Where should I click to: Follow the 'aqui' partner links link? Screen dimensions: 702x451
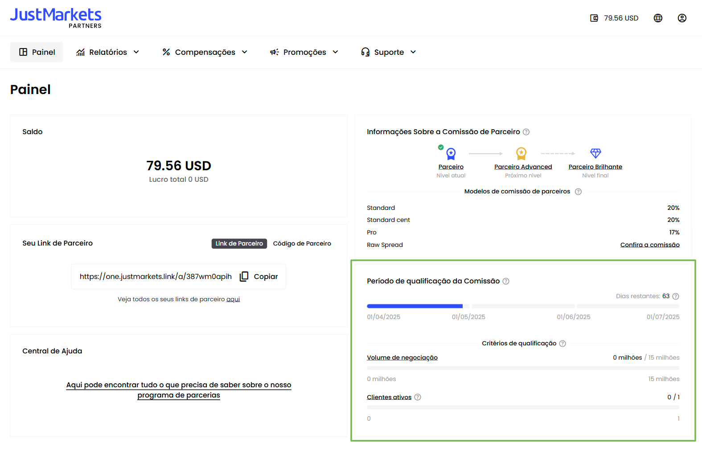pyautogui.click(x=233, y=299)
